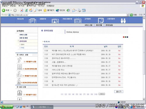Click the Q&A link in left sidebar

(22, 44)
